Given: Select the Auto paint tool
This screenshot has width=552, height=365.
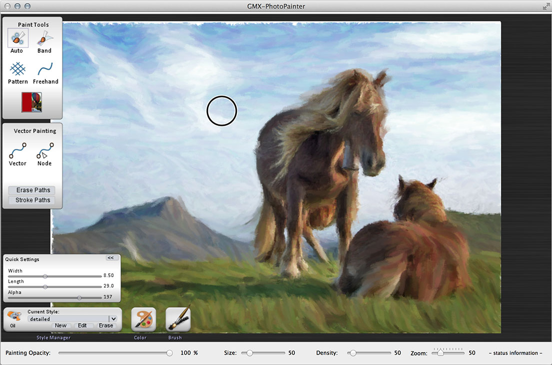Looking at the screenshot, I should (17, 38).
